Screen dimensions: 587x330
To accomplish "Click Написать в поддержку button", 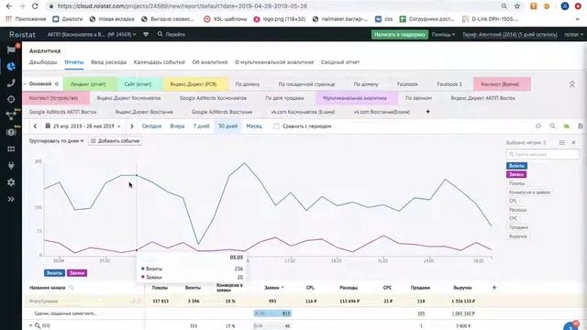I will (400, 35).
